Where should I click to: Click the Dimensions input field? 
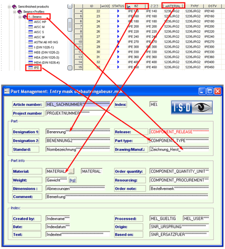[75, 188]
